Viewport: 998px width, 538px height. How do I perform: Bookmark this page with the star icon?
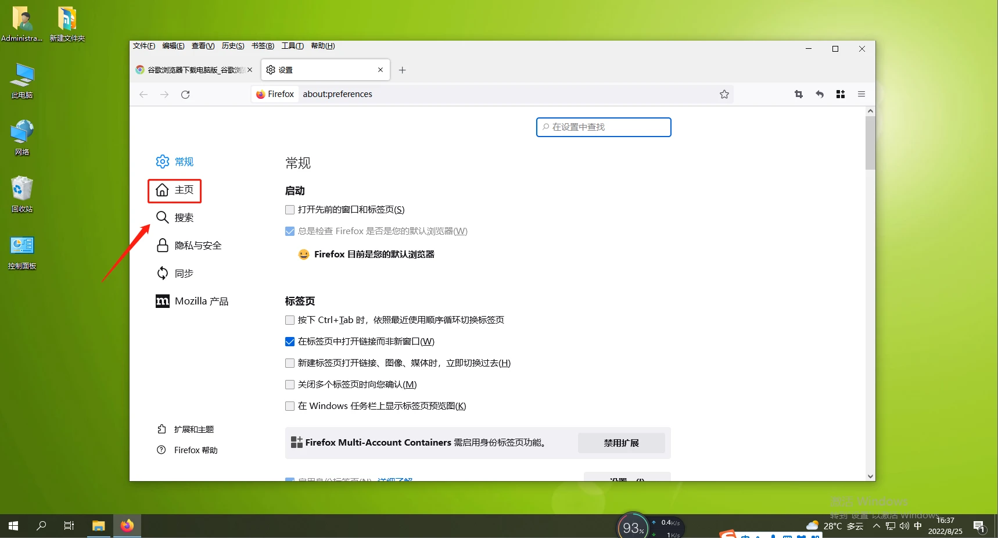pos(724,94)
